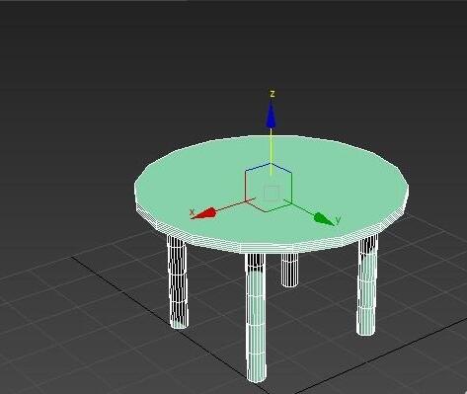
Task: Select the left table leg
Action: (178, 281)
